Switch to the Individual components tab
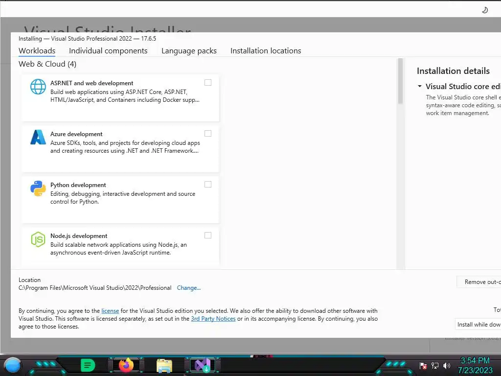The image size is (501, 376). click(x=108, y=51)
